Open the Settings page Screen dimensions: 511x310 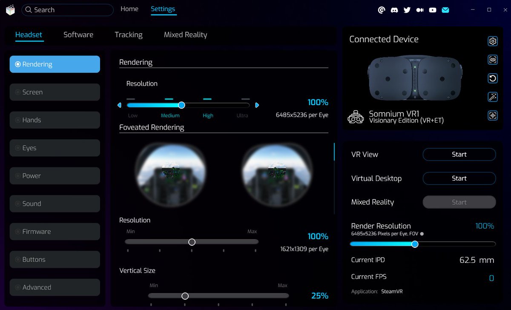click(x=163, y=9)
